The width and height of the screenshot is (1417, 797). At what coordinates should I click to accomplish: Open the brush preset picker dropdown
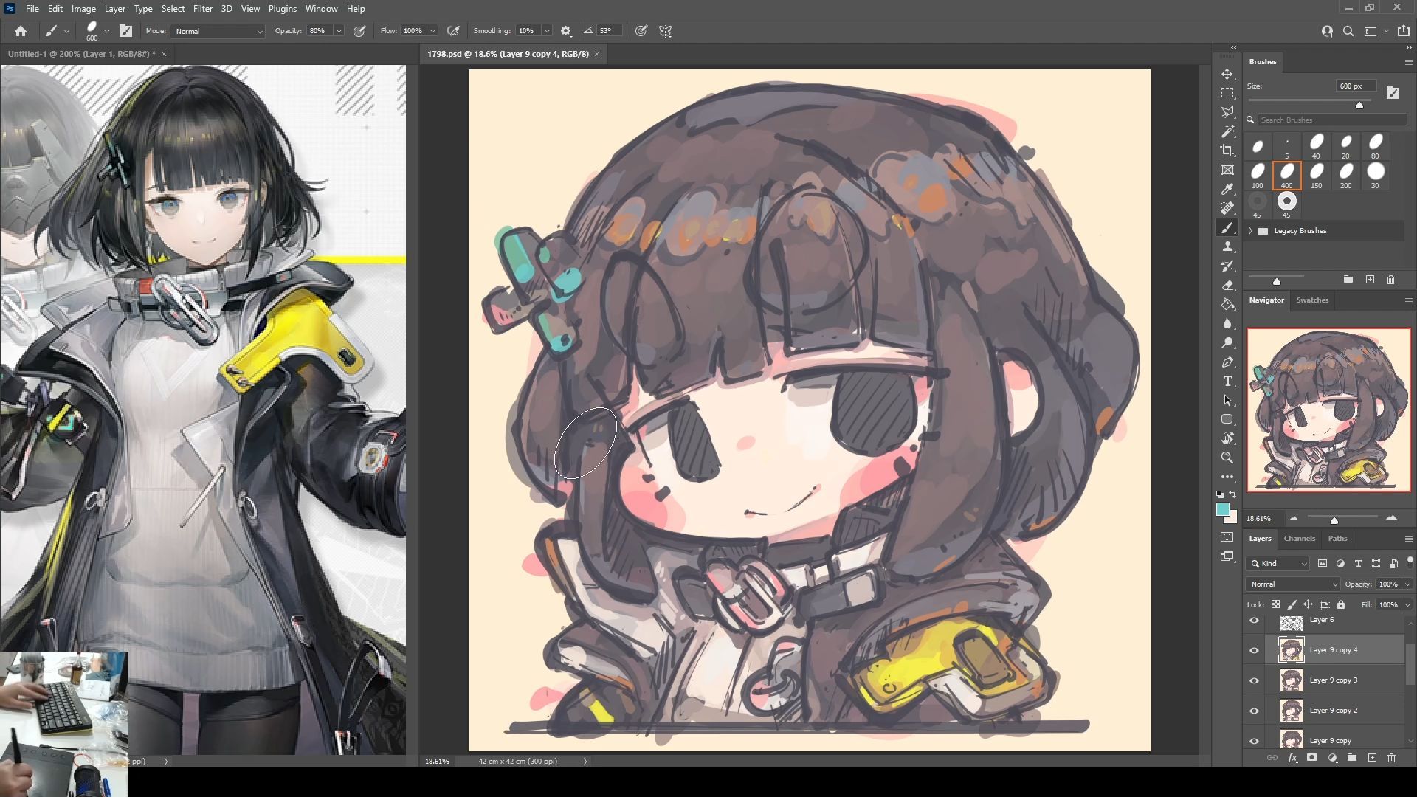(107, 31)
